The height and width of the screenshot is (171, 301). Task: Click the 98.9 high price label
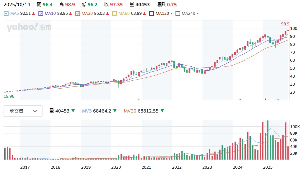click(x=285, y=24)
